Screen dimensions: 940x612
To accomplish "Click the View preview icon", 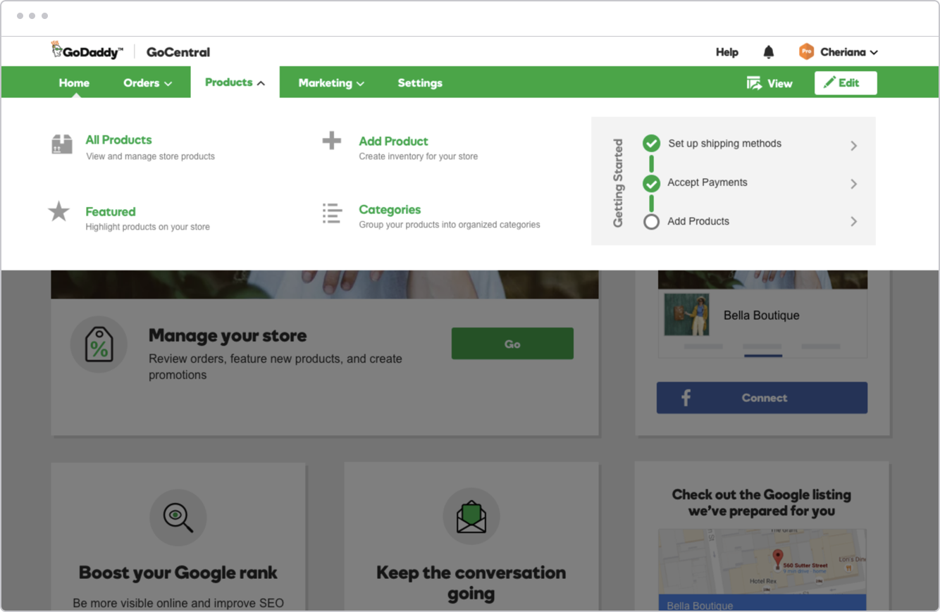I will [x=755, y=83].
